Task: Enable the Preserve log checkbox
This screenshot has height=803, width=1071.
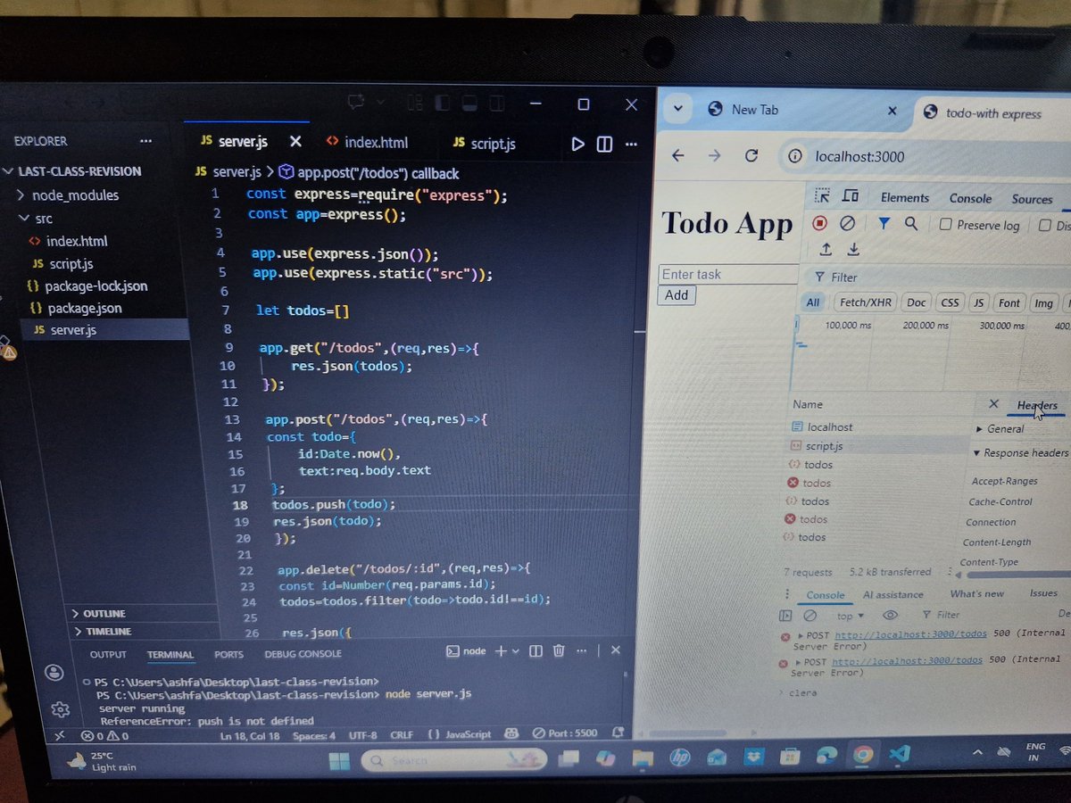Action: pyautogui.click(x=946, y=225)
